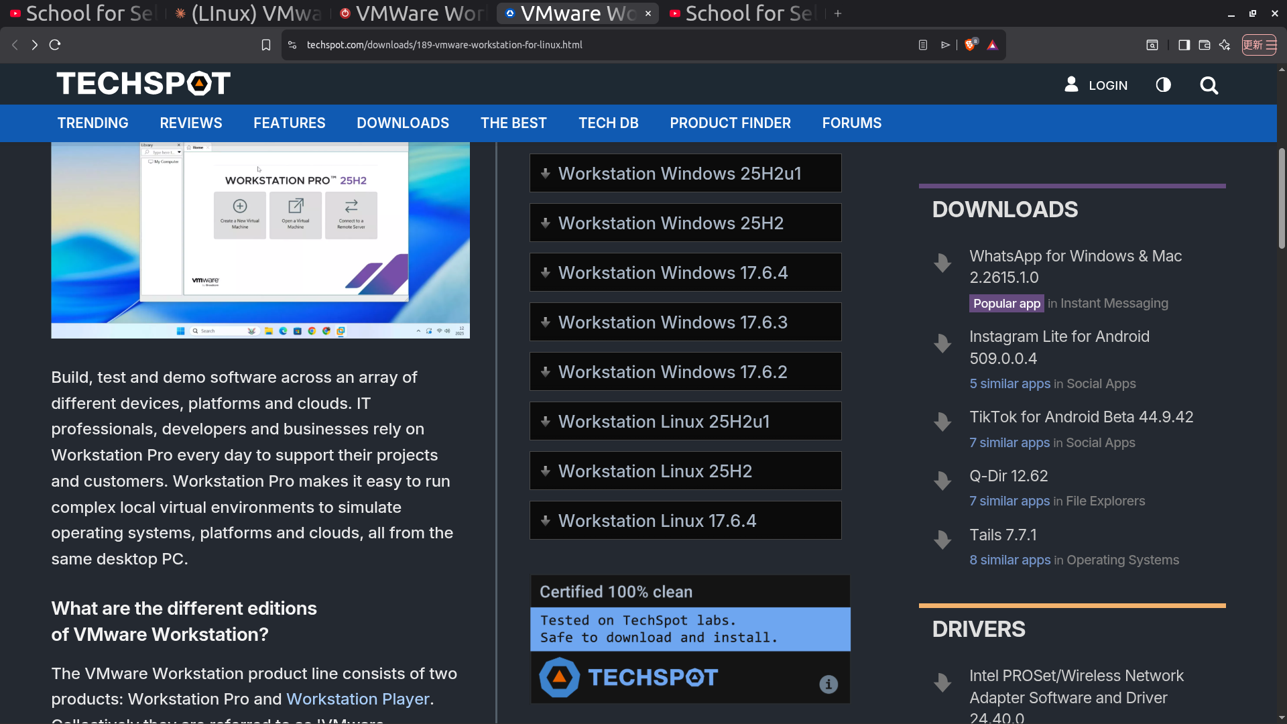Open the tab search icon in toolbar

(1152, 45)
